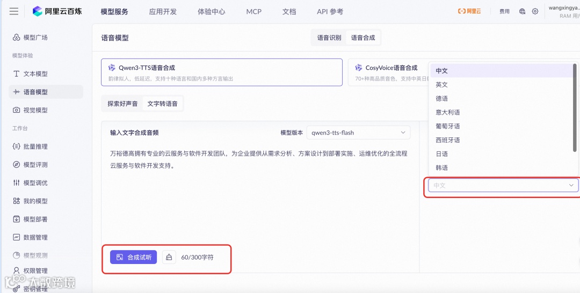
Task: Choose 西班牙语 in the language list
Action: pyautogui.click(x=501, y=140)
